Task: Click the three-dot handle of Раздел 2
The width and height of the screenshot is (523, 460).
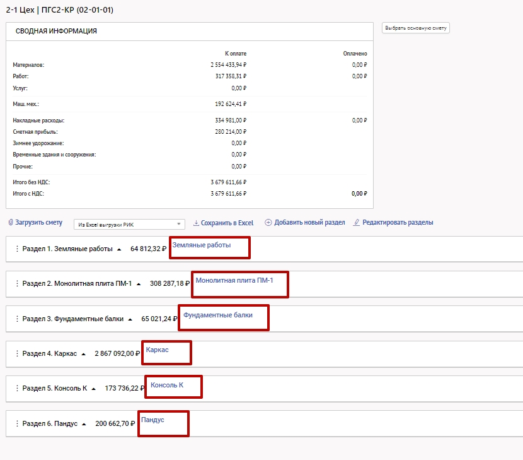Action: [x=17, y=284]
